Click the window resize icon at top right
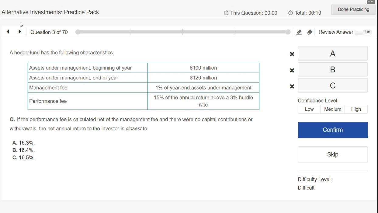 click(370, 2)
